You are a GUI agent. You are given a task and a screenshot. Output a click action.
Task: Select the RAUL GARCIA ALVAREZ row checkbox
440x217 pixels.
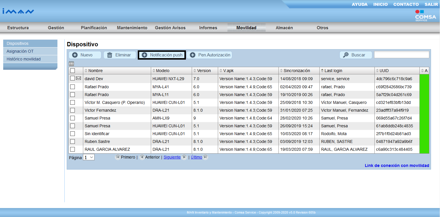(x=73, y=149)
